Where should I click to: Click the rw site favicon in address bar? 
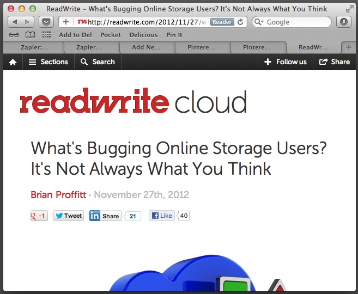[x=82, y=22]
